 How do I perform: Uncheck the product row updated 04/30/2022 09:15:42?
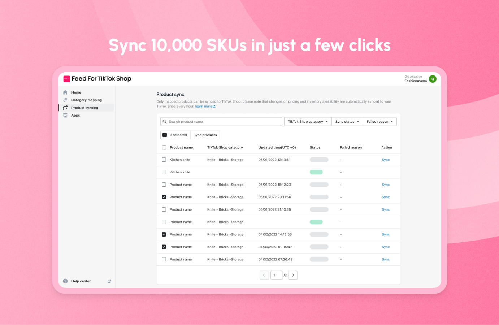click(x=164, y=247)
